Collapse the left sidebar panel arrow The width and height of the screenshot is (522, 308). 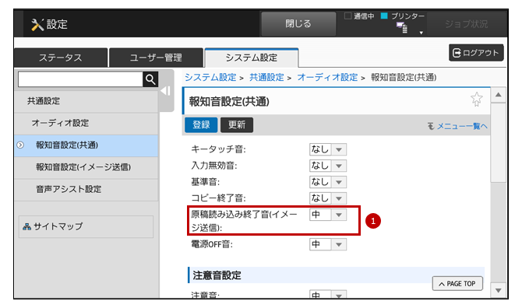click(166, 91)
